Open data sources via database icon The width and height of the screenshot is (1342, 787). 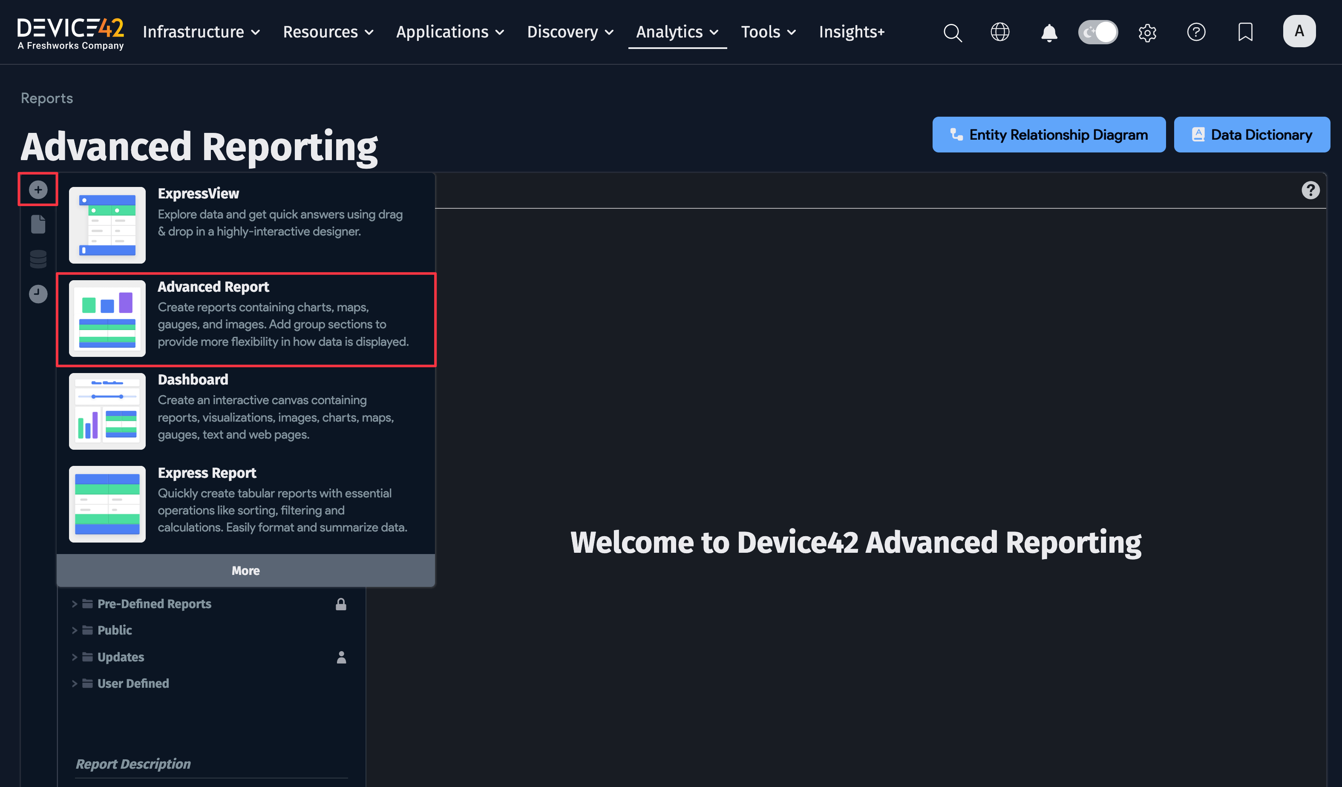37,259
